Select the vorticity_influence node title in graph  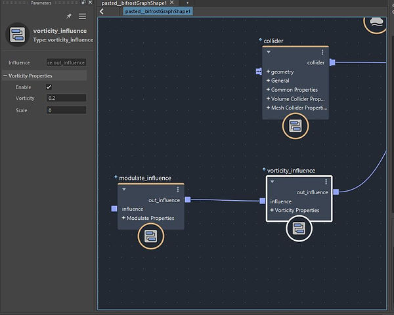[x=291, y=171]
